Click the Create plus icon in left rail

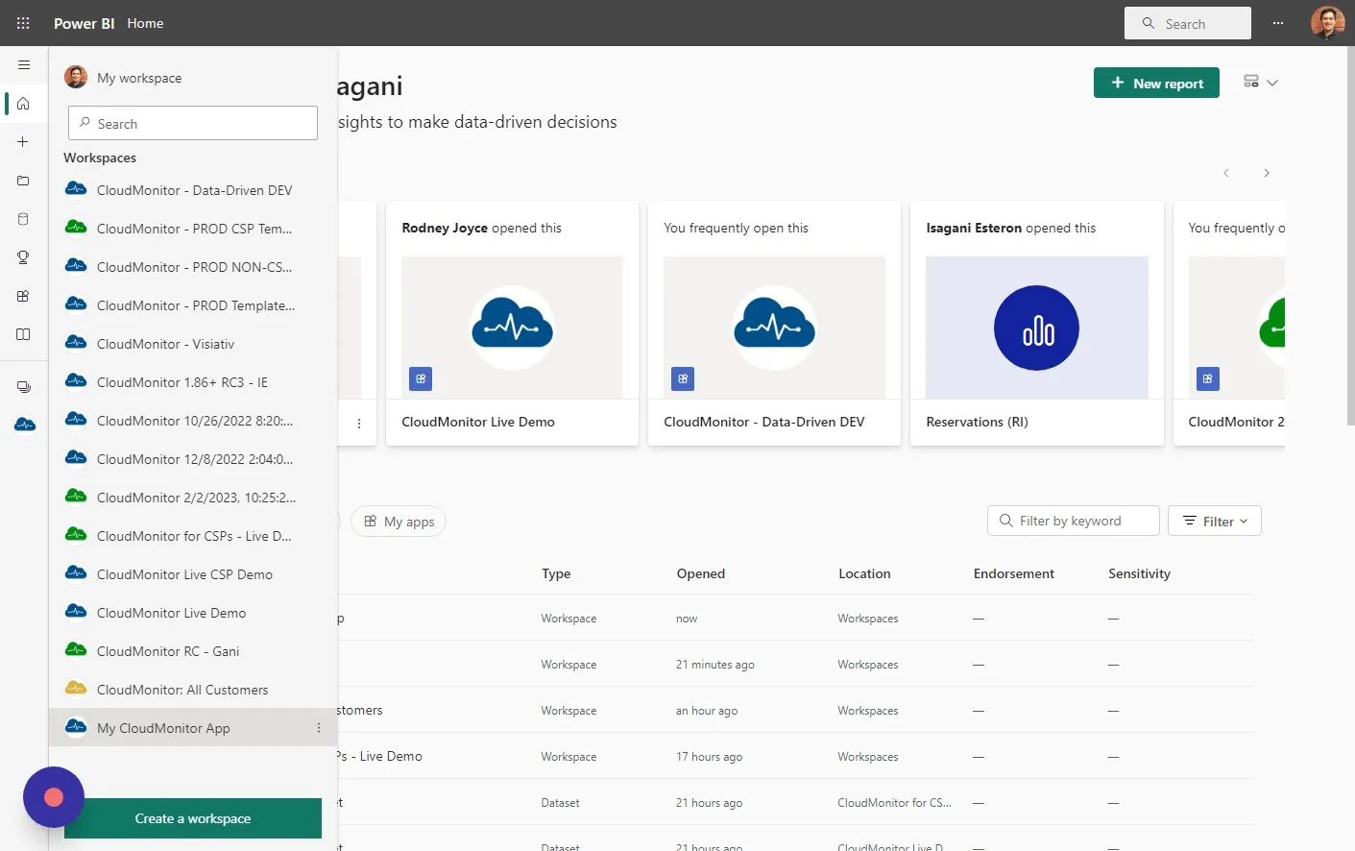(24, 142)
